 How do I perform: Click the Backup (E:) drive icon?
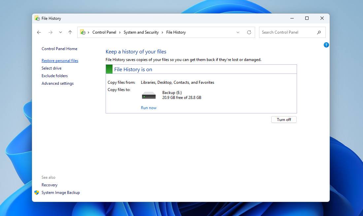148,95
